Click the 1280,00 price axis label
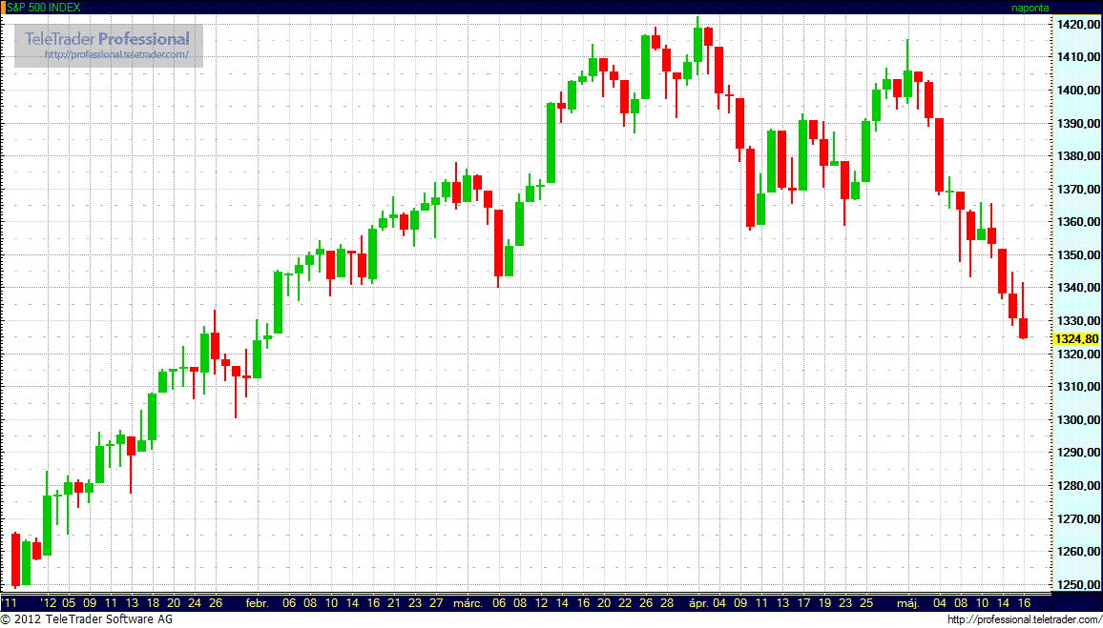The image size is (1103, 628). pos(1077,485)
